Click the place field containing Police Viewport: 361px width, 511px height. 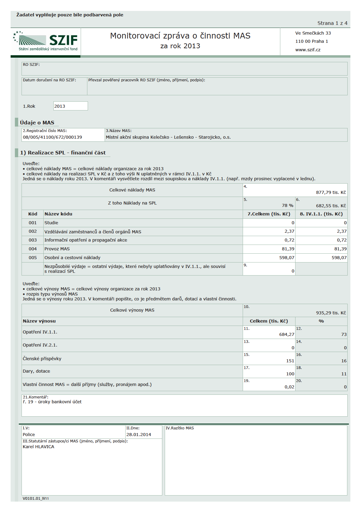point(73,432)
